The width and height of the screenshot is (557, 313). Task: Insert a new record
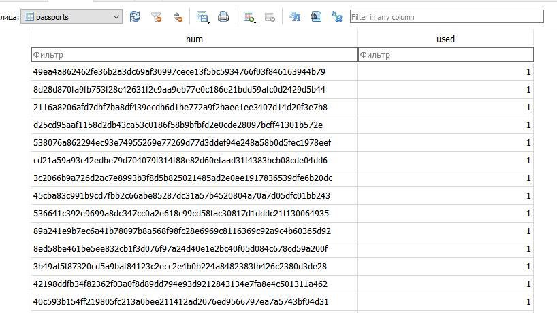pos(249,17)
